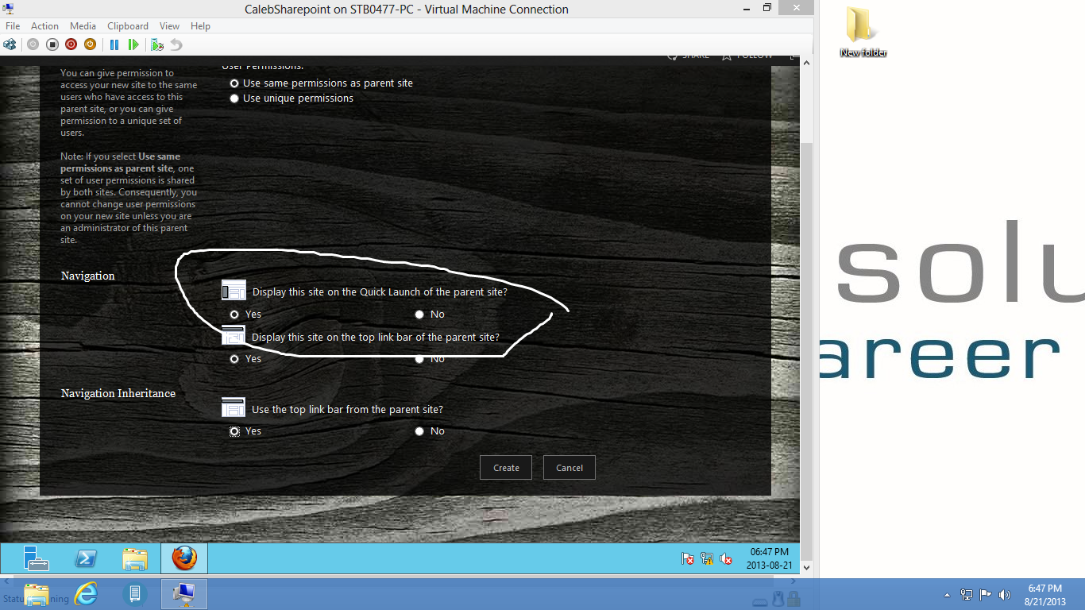1085x610 pixels.
Task: Open the host clock showing 6:47 PM
Action: (1044, 594)
